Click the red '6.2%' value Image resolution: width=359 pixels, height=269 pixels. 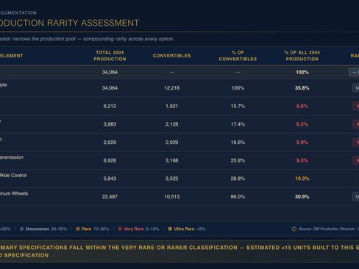tap(302, 124)
